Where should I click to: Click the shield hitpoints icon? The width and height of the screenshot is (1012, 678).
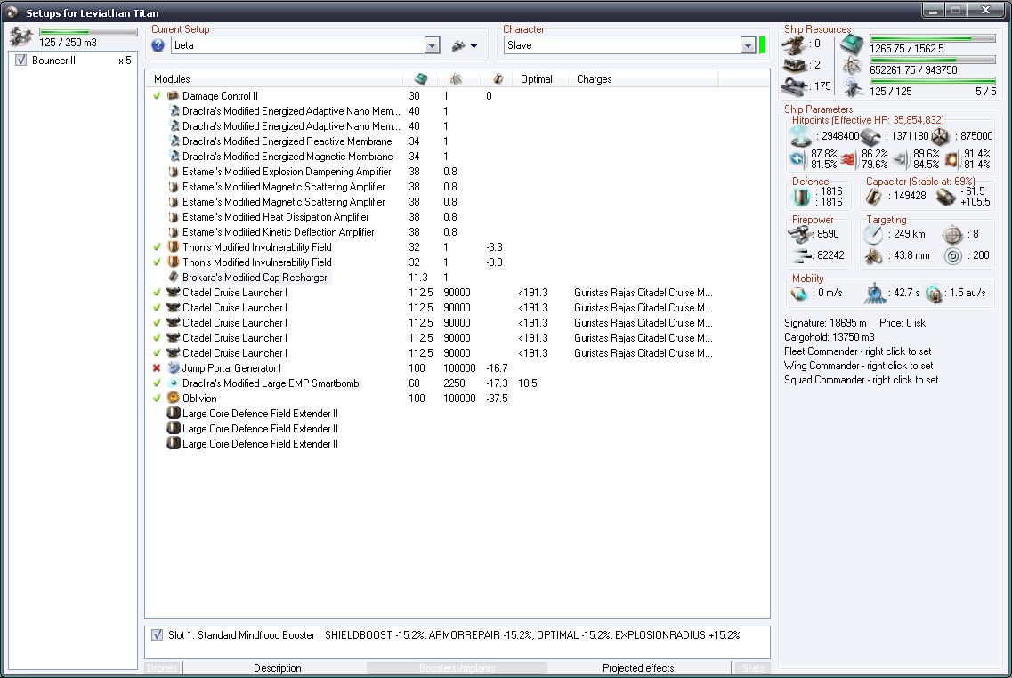pyautogui.click(x=801, y=136)
